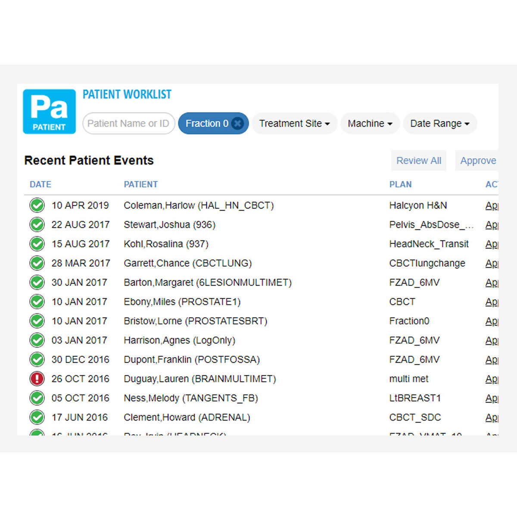The height and width of the screenshot is (517, 517).
Task: Select the green check status for Clement, Howard
Action: click(x=37, y=417)
